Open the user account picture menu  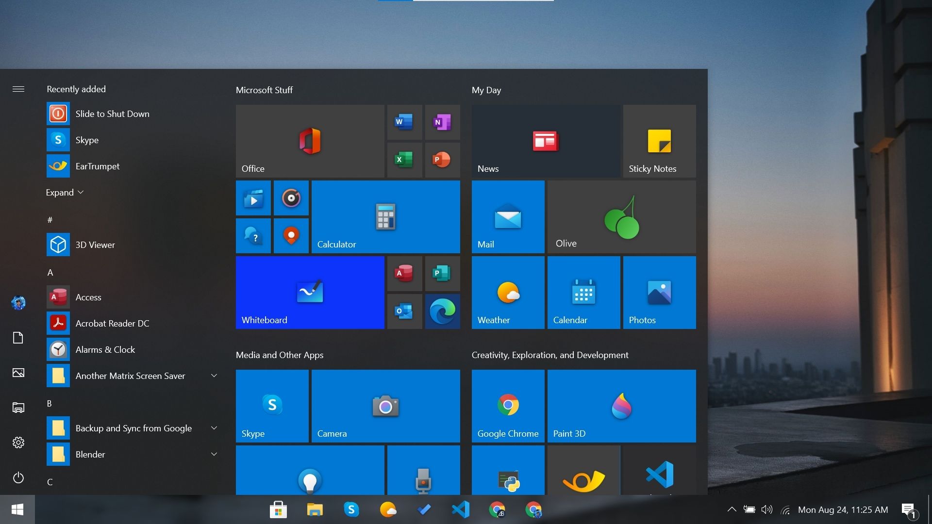(18, 303)
